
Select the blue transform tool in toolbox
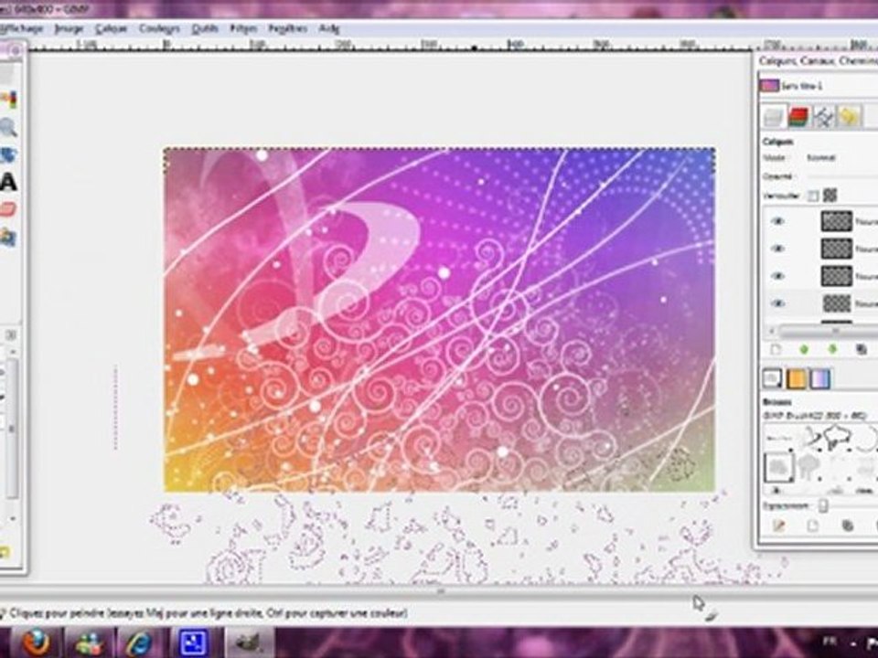click(8, 155)
